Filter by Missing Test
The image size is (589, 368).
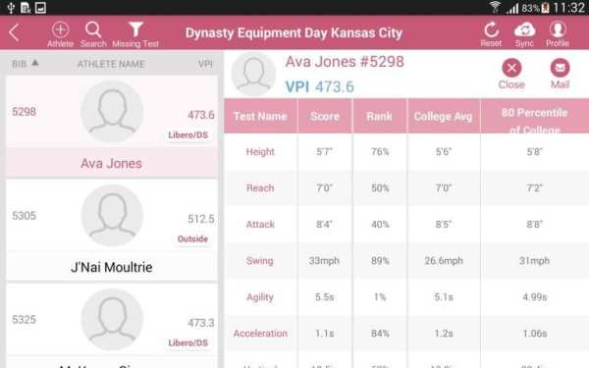pos(135,34)
